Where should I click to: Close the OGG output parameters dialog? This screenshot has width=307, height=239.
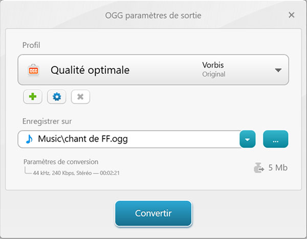pyautogui.click(x=292, y=15)
